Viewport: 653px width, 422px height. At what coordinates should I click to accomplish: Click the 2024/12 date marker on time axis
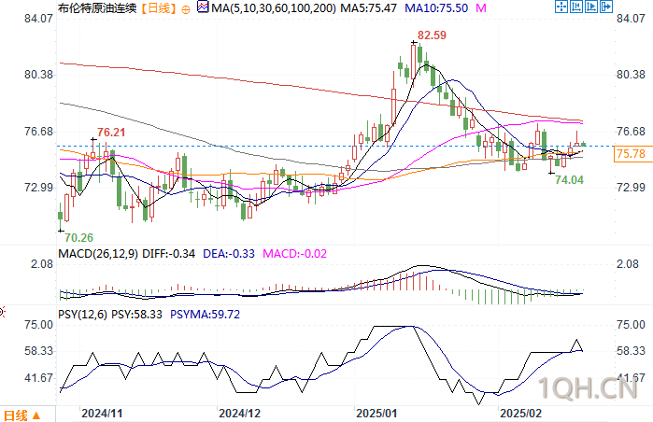(239, 414)
